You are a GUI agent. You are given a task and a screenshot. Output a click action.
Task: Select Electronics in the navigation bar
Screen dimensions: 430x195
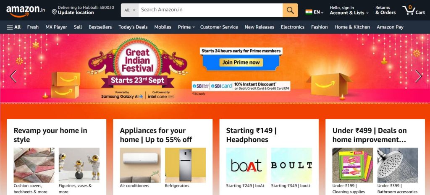293,27
